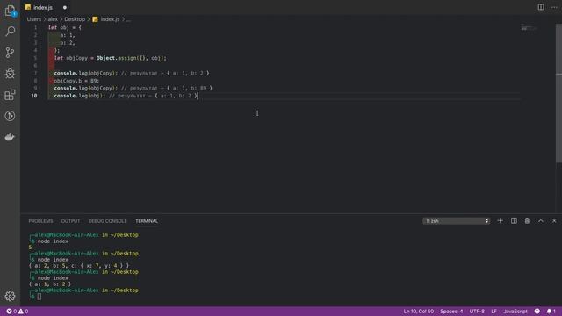Click the errors and warnings count in status bar
Viewport: 562px width, 316px height.
coord(18,312)
